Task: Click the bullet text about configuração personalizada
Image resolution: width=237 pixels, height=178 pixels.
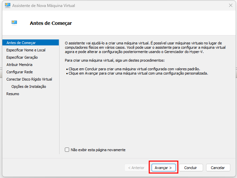Action: [138, 73]
